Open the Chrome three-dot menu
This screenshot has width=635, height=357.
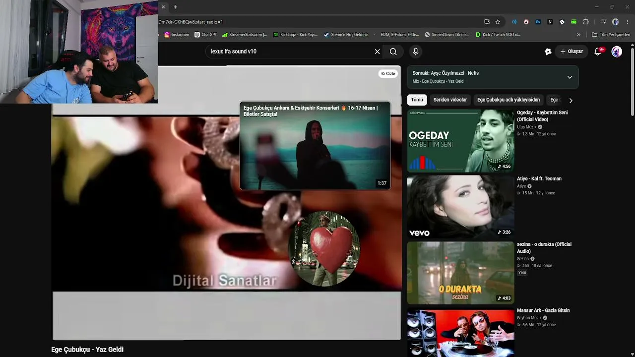click(x=628, y=22)
